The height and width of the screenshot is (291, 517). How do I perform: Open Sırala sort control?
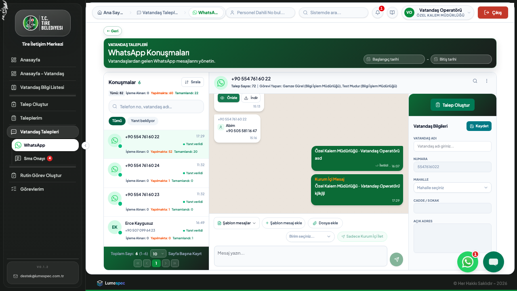click(x=193, y=82)
